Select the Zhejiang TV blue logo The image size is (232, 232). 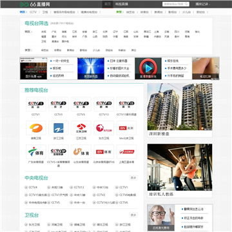(x=59, y=128)
